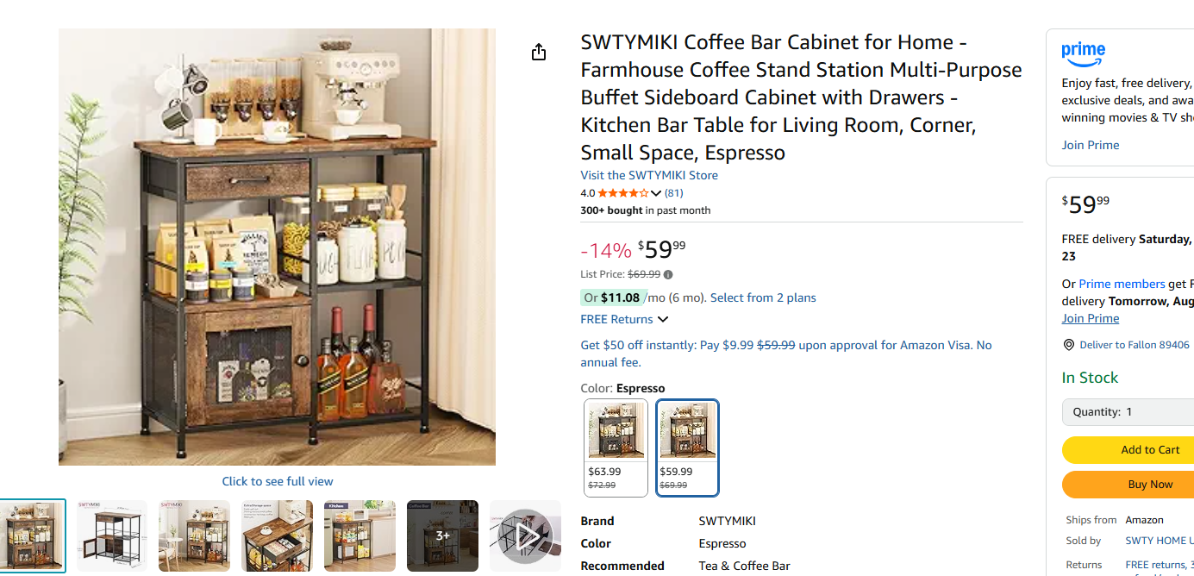The width and height of the screenshot is (1194, 576).
Task: Visit the SWTYMIKI Store
Action: (648, 175)
